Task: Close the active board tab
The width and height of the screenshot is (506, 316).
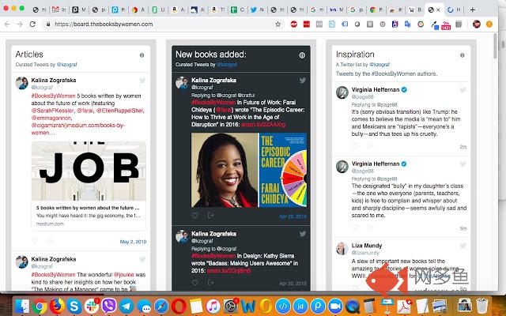Action: tap(438, 10)
